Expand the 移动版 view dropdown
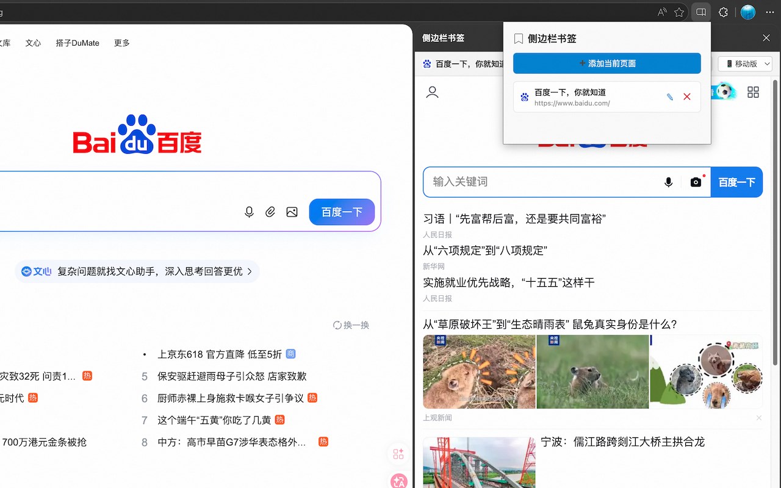Screen dimensions: 781x488 pos(745,63)
